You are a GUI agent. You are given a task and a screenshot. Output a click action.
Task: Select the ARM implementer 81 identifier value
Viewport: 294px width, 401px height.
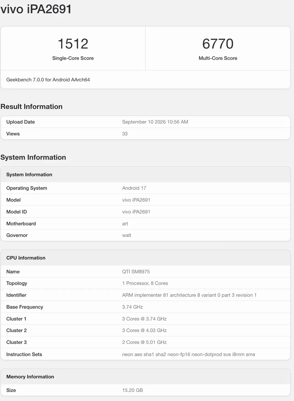click(x=189, y=295)
